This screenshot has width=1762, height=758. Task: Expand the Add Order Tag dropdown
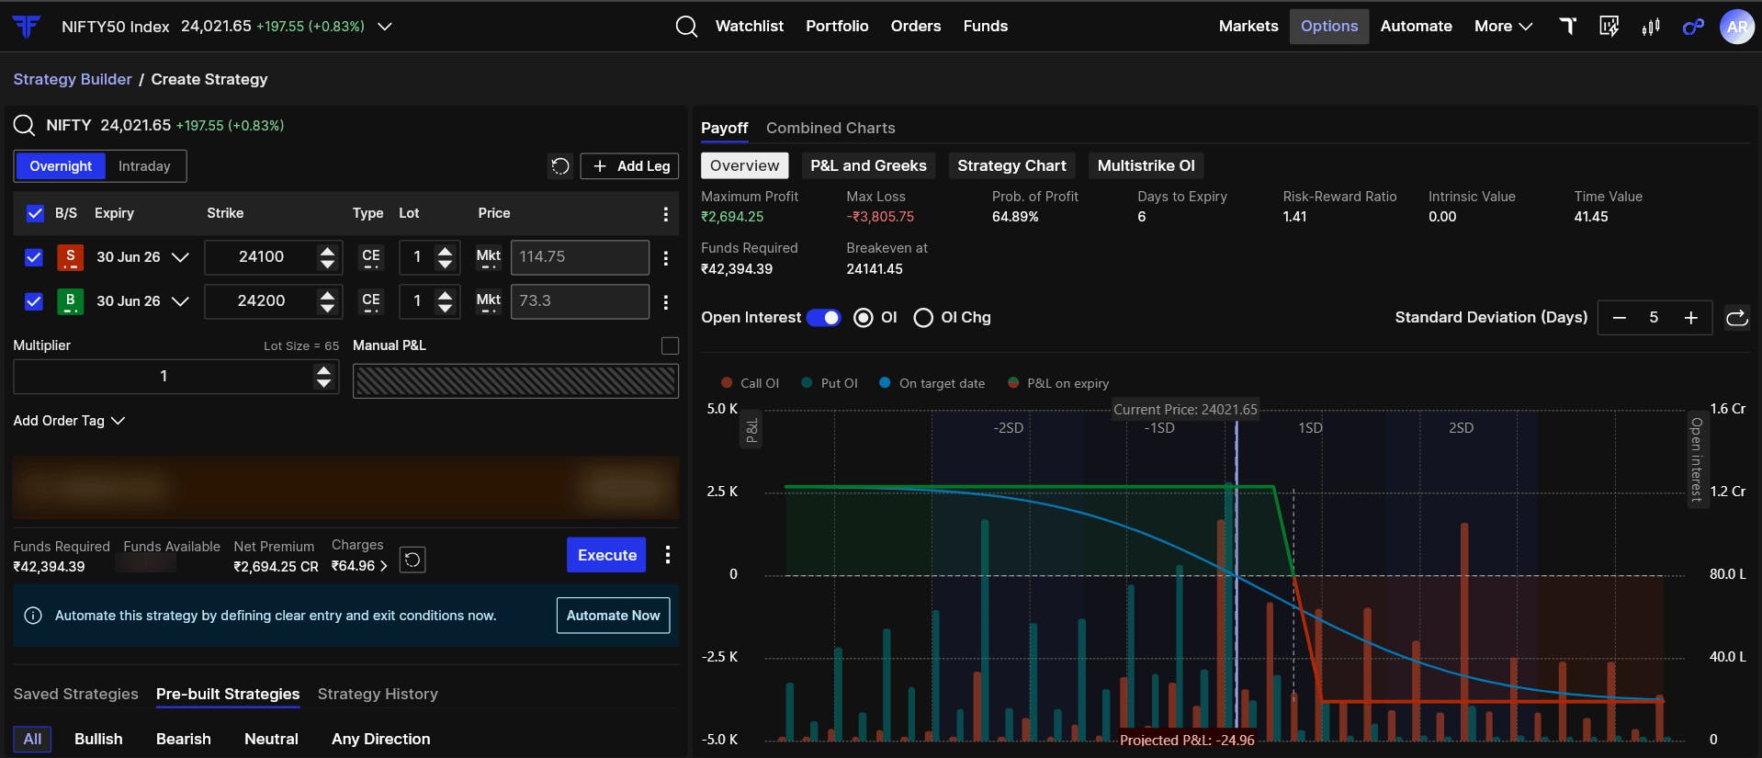pyautogui.click(x=69, y=421)
